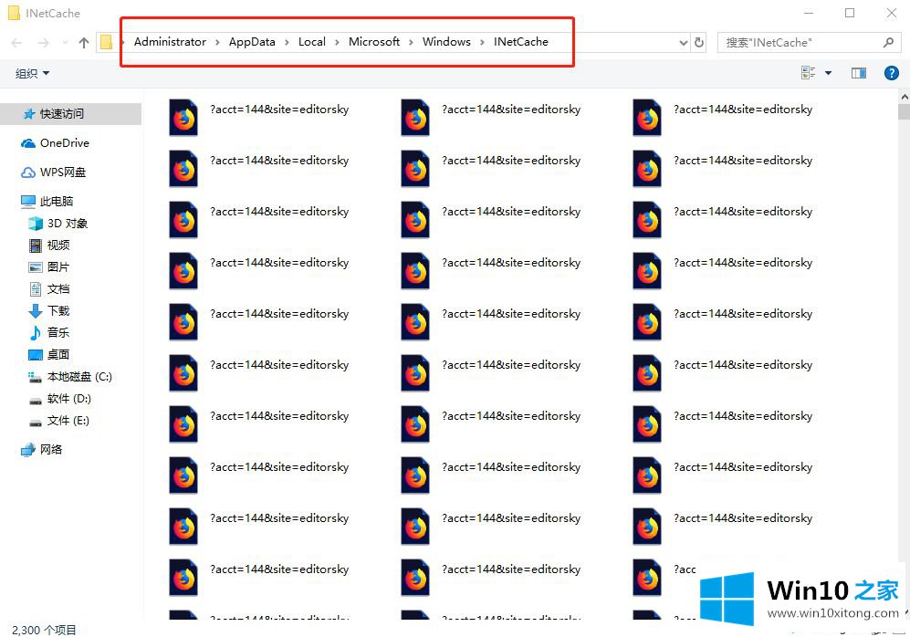Navigate to Windows in path
Image resolution: width=910 pixels, height=637 pixels.
(446, 42)
